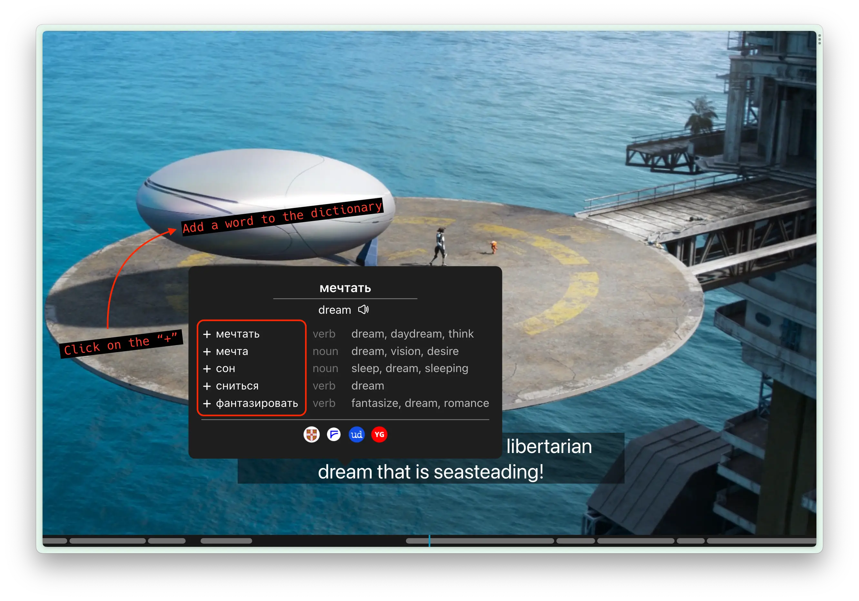The height and width of the screenshot is (601, 859).
Task: Open Urban Dictionary ud icon
Action: click(x=357, y=435)
